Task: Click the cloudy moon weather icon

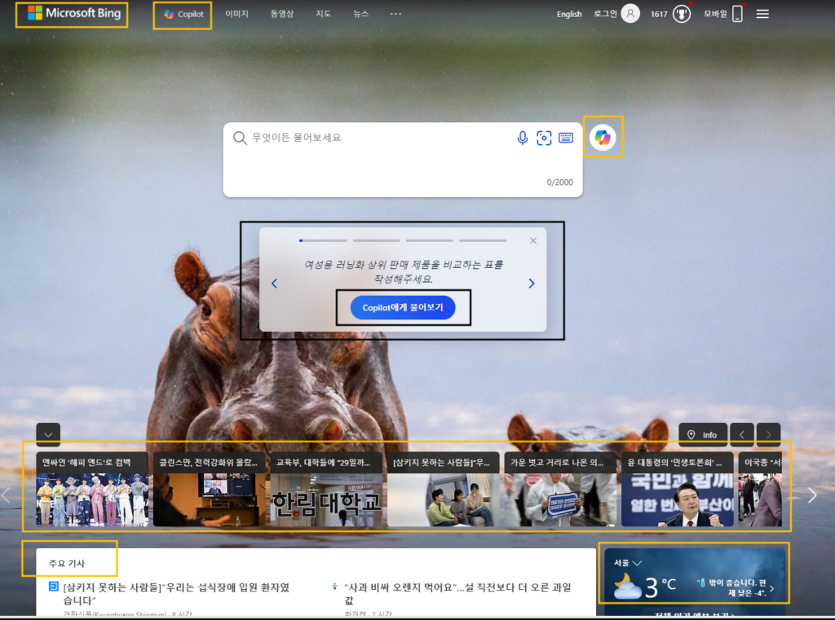Action: (x=627, y=587)
